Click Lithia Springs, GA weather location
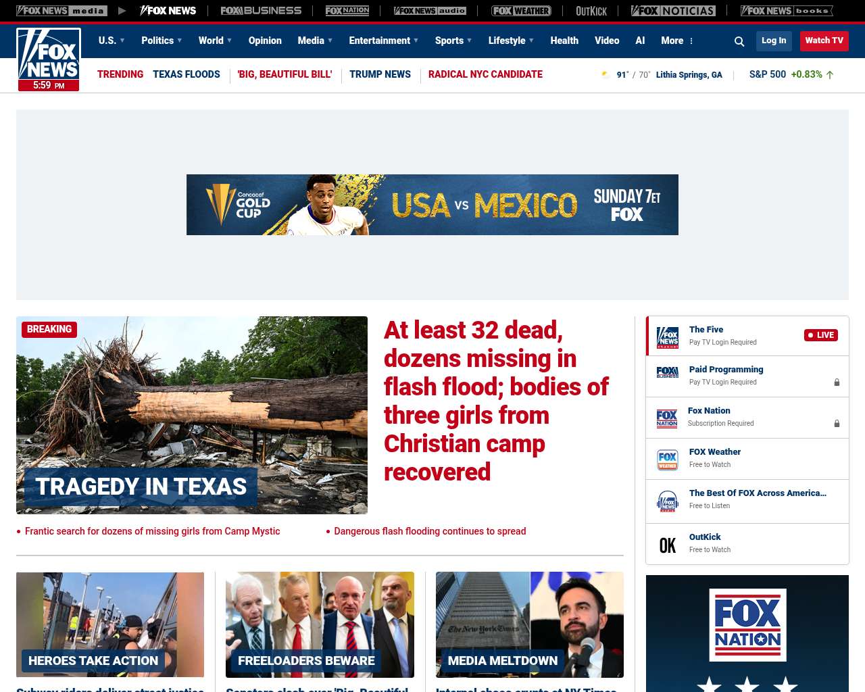The height and width of the screenshot is (692, 865). [x=689, y=75]
